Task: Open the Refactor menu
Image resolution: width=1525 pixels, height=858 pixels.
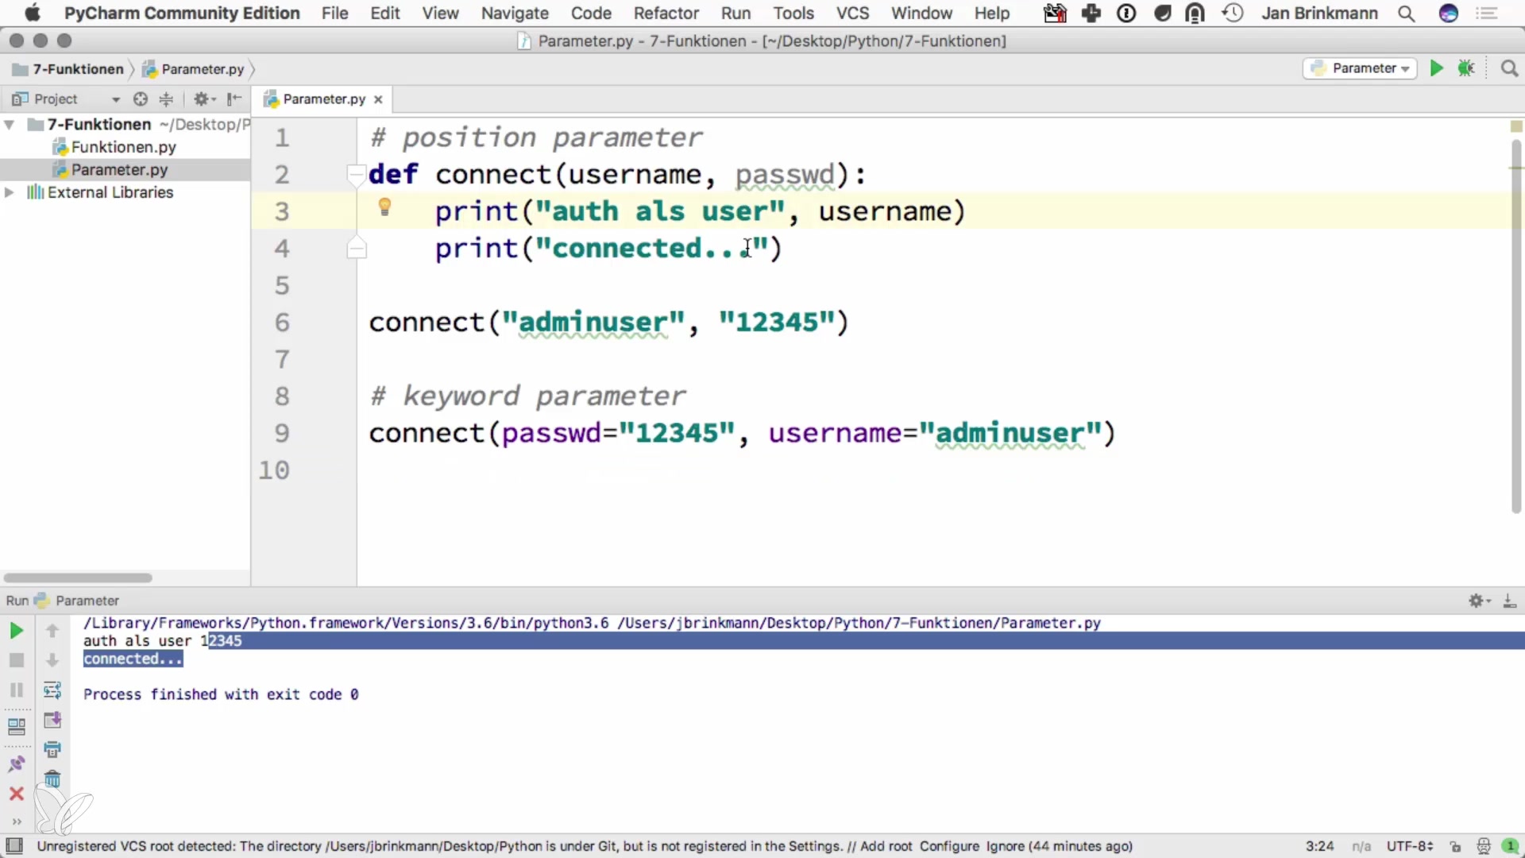Action: coord(666,14)
